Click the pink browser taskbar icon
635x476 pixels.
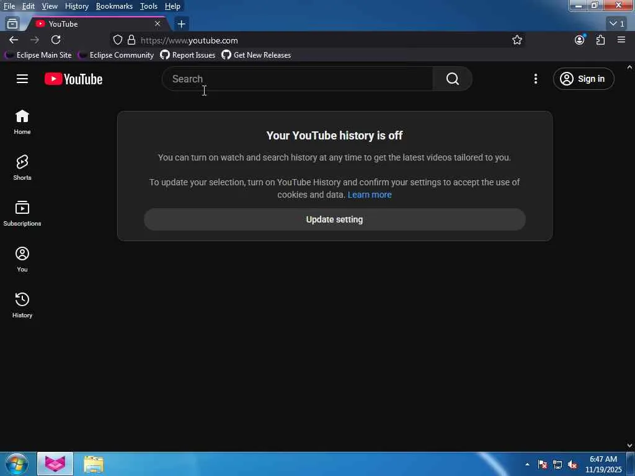(55, 464)
